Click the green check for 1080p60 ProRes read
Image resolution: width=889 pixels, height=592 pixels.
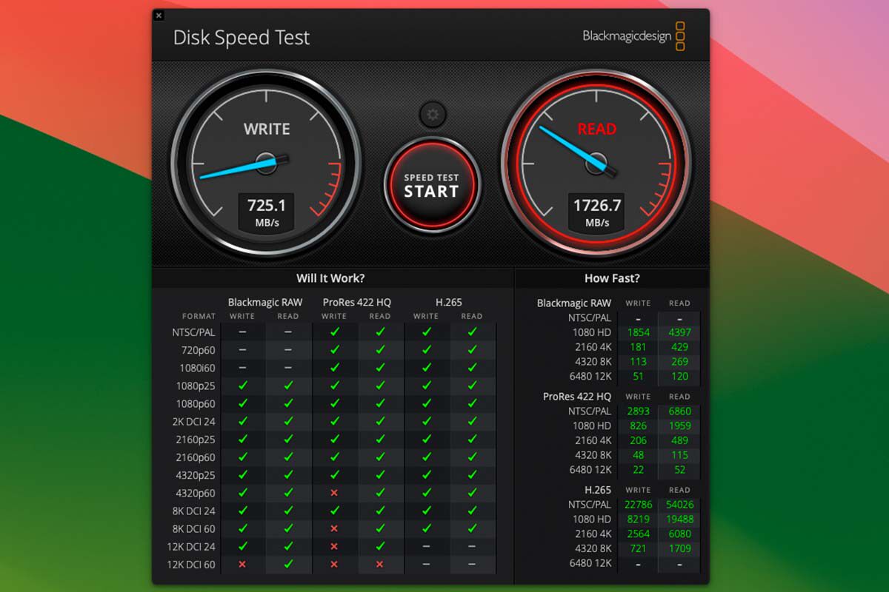380,403
